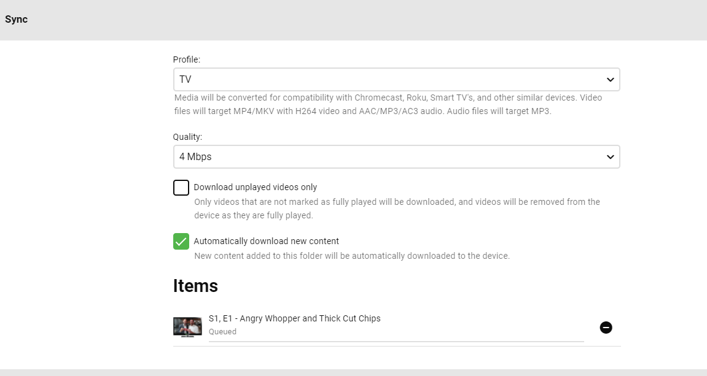Click the Profile dropdown chevron arrow
Image resolution: width=707 pixels, height=376 pixels.
coord(610,80)
